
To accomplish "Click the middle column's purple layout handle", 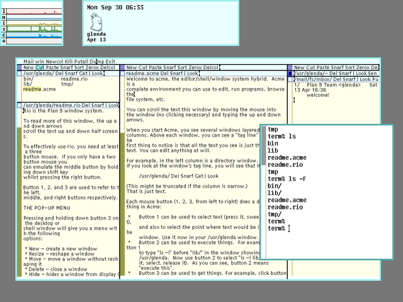I will point(122,67).
